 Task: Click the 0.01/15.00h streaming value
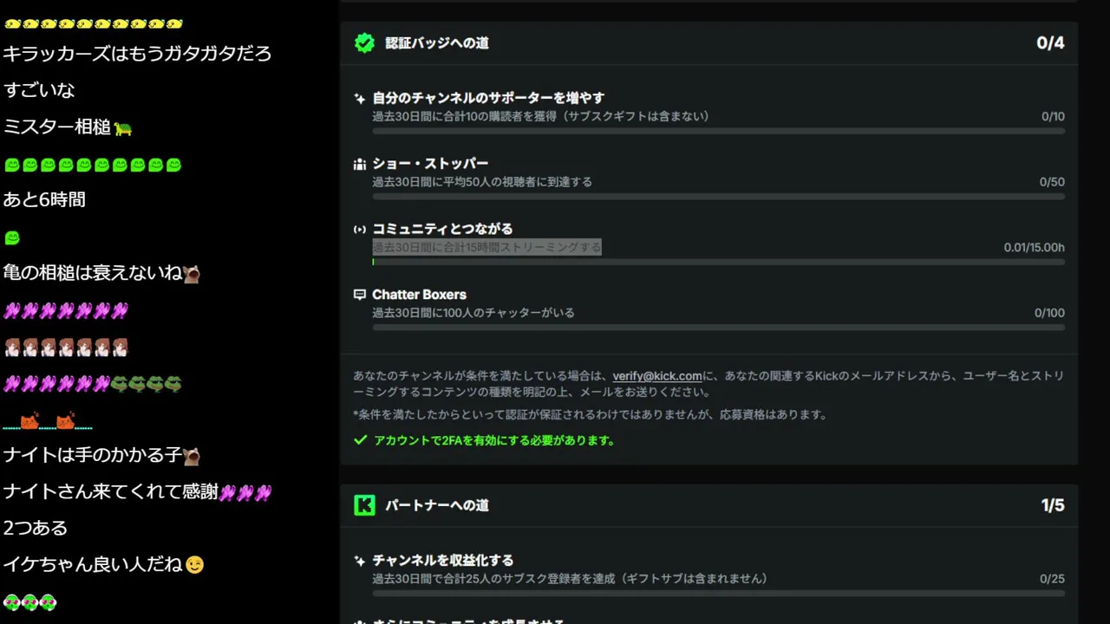[1035, 248]
